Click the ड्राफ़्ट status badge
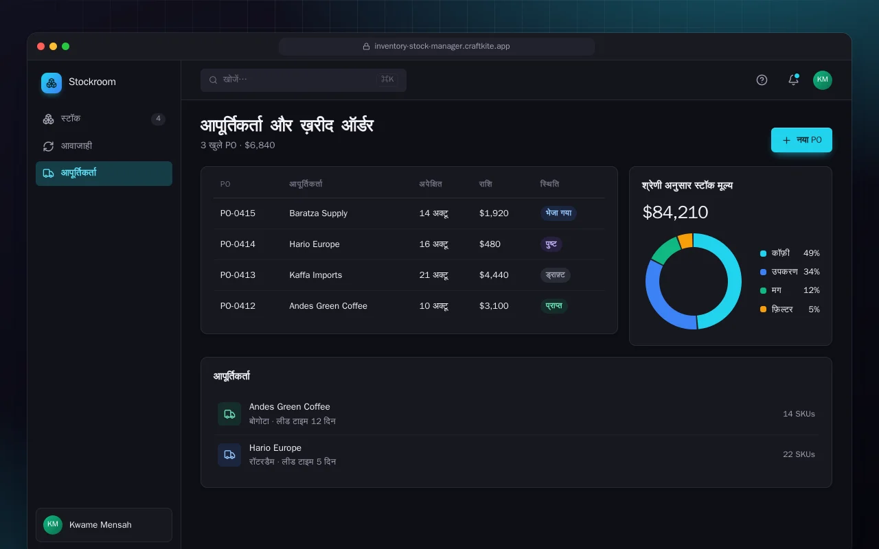The image size is (879, 549). point(556,275)
